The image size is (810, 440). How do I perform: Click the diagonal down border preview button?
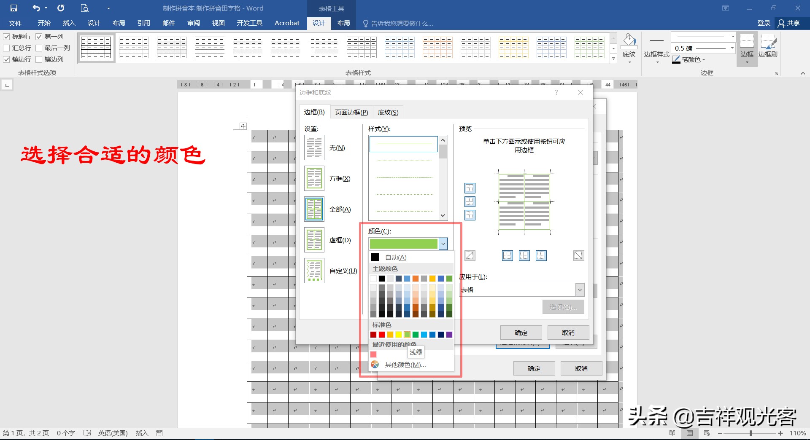click(x=578, y=255)
